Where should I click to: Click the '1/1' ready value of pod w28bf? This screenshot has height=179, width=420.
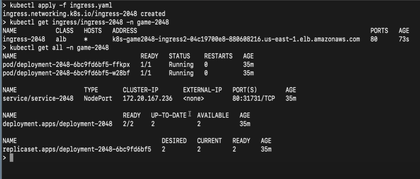(x=146, y=73)
